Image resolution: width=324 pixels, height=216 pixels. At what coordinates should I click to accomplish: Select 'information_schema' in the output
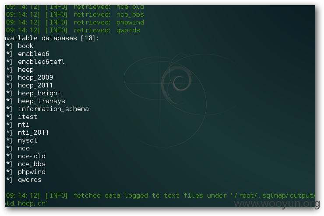pos(53,109)
